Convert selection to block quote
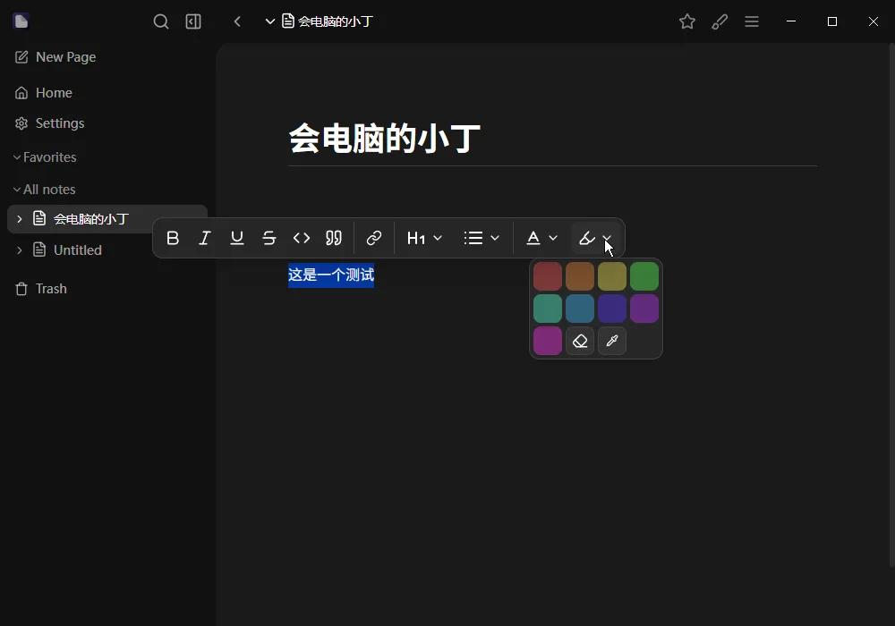The height and width of the screenshot is (626, 895). point(334,238)
